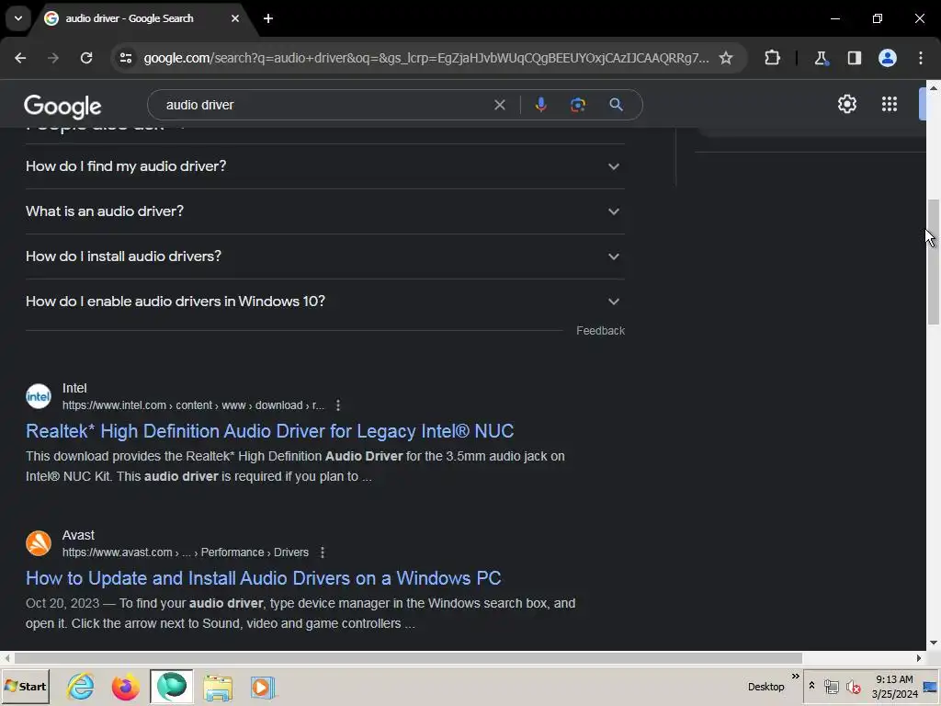Launch Internet Explorer from taskbar
The width and height of the screenshot is (941, 706).
[x=81, y=687]
